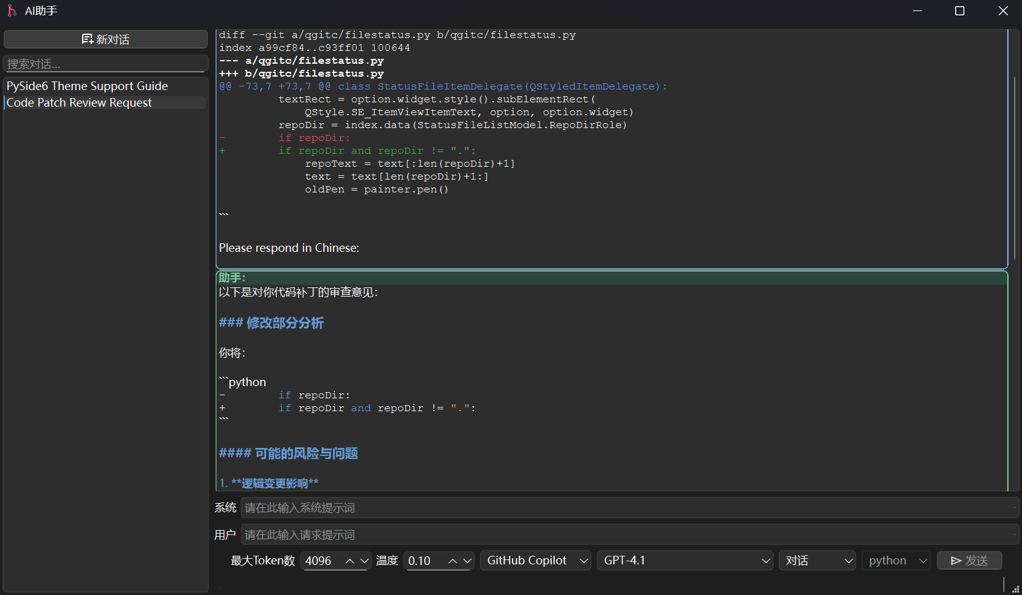Viewport: 1022px width, 595px height.
Task: Click the 修改部分分析 heading text
Action: point(285,323)
